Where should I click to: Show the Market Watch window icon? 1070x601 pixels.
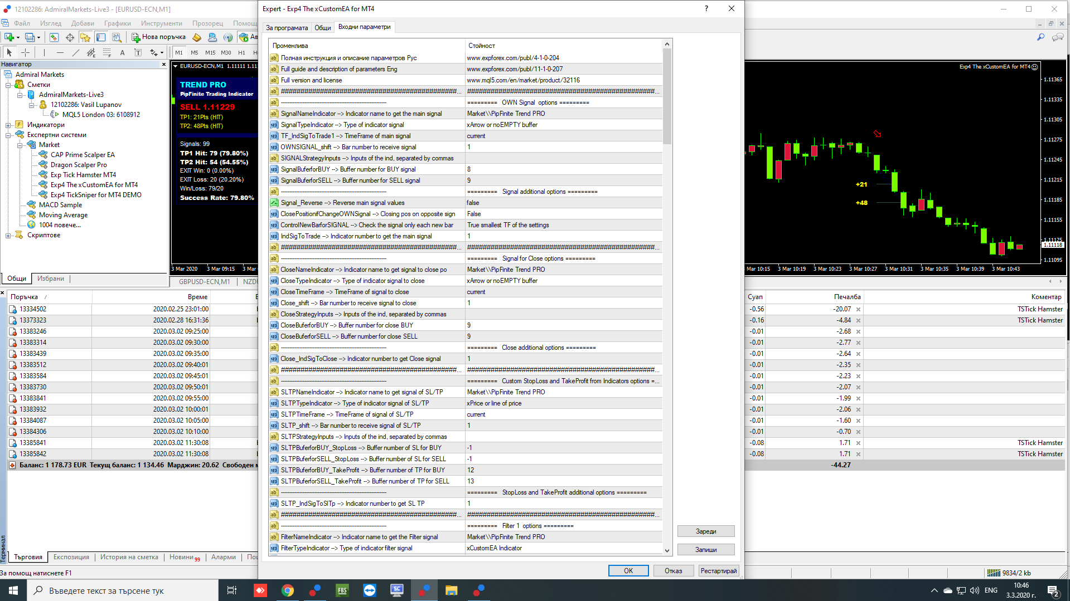[54, 37]
